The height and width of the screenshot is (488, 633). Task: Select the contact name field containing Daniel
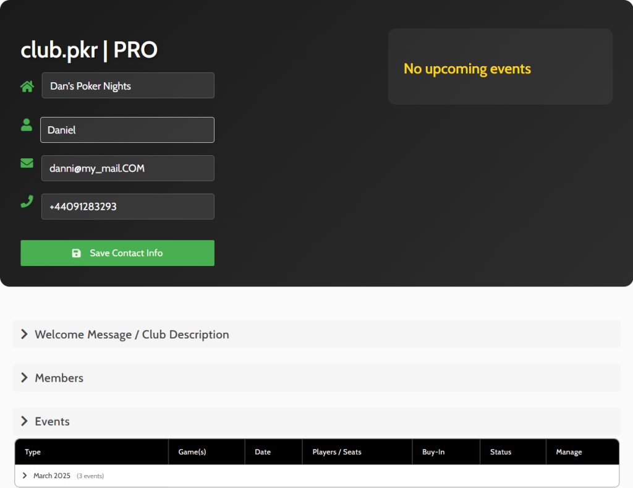point(127,131)
